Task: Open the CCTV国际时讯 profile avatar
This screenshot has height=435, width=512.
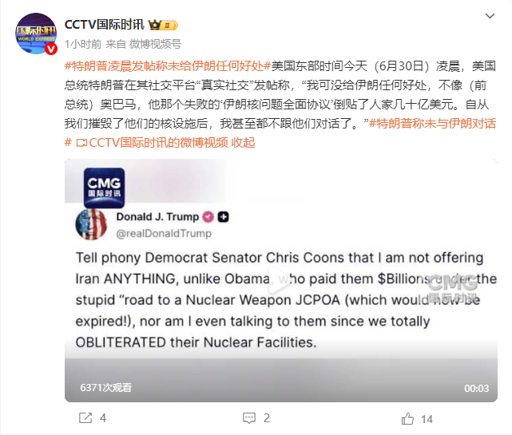Action: [36, 34]
